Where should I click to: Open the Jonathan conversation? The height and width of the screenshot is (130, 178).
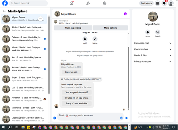click(x=24, y=99)
